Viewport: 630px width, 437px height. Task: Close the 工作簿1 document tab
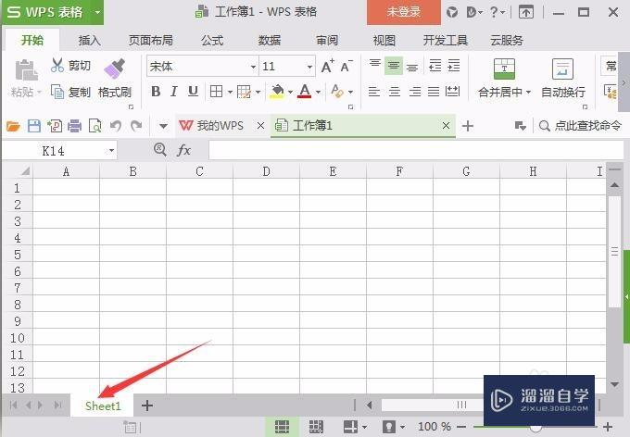pos(446,126)
